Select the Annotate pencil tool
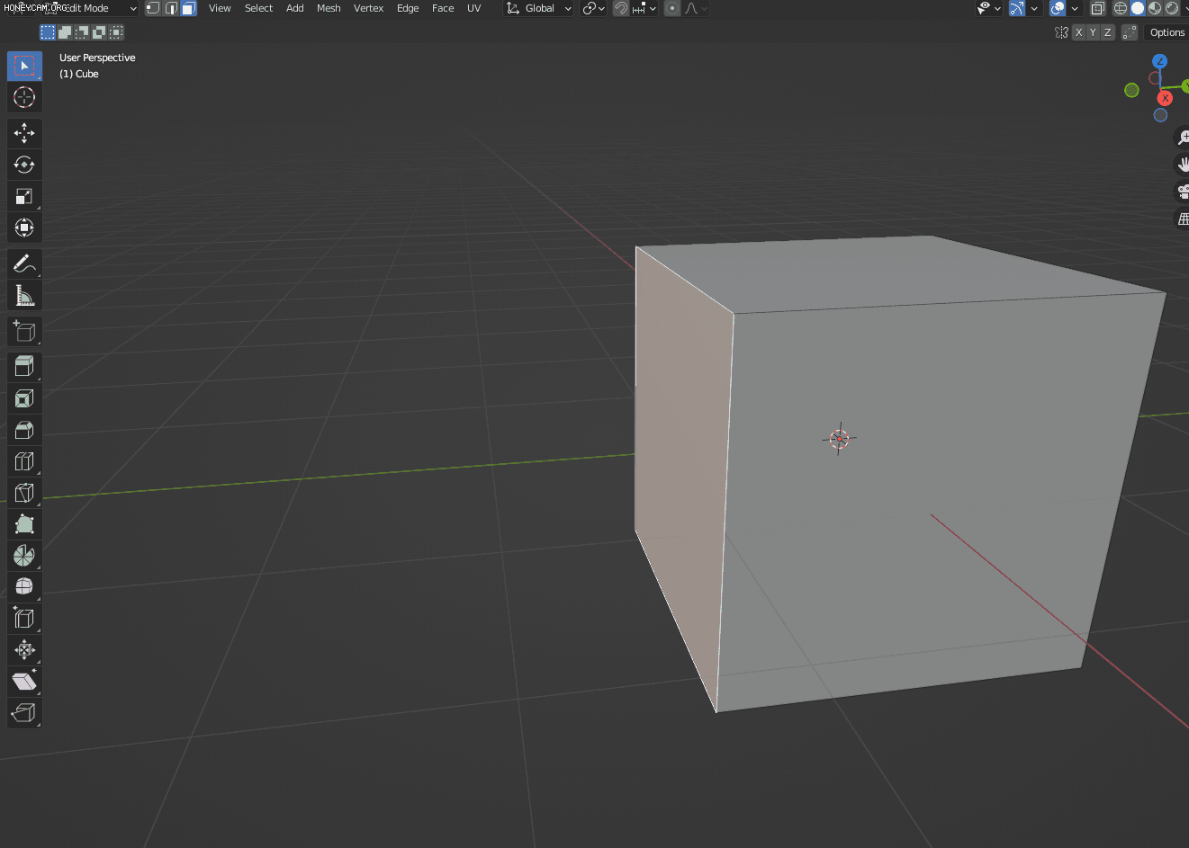This screenshot has height=848, width=1189. click(x=24, y=263)
